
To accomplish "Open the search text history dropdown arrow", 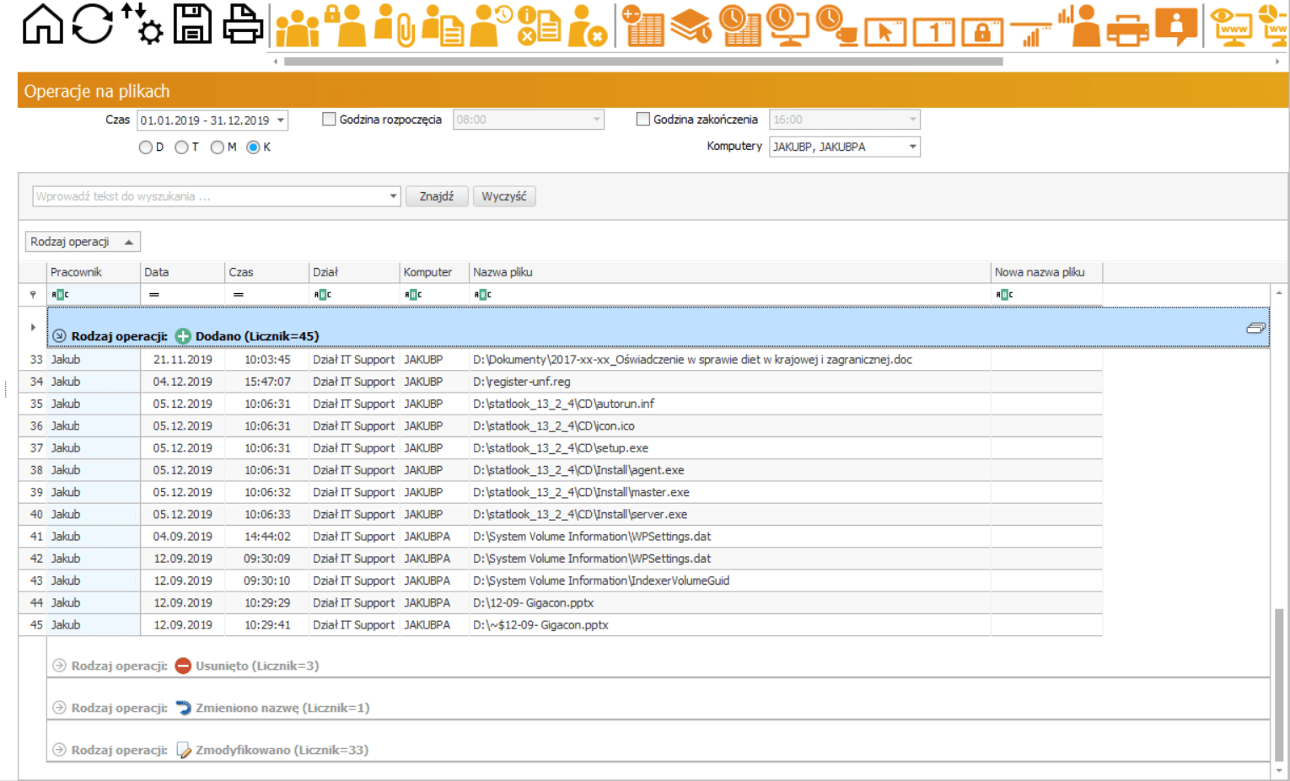I will (x=393, y=196).
